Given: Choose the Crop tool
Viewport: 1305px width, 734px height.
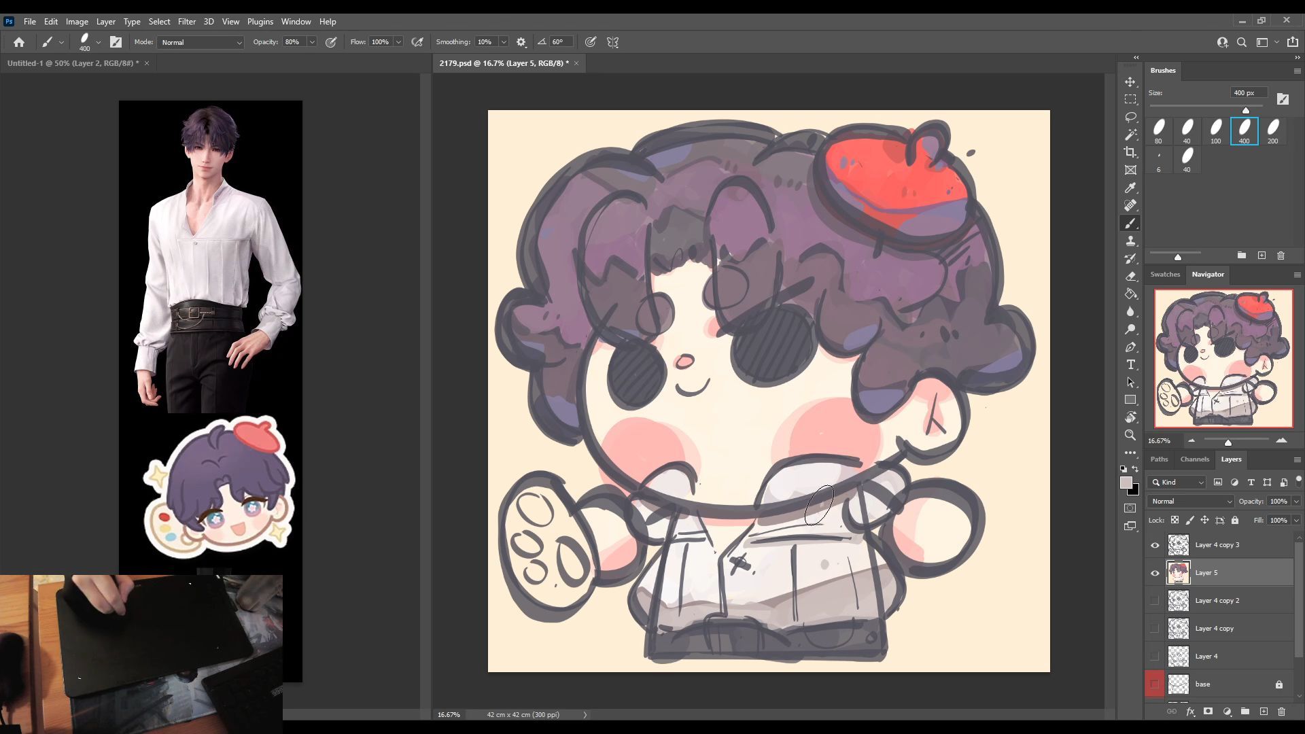Looking at the screenshot, I should pos(1130,152).
